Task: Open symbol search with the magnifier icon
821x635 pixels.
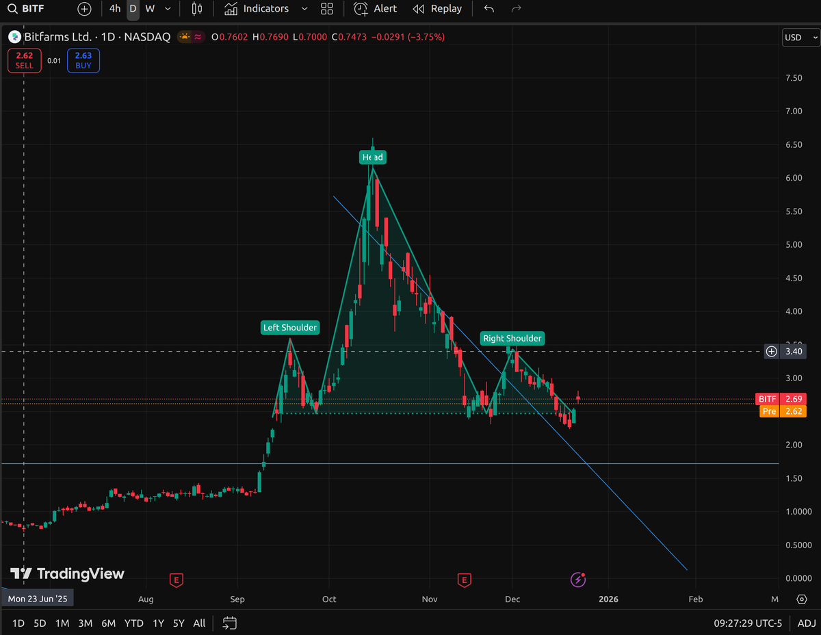Action: click(x=12, y=9)
